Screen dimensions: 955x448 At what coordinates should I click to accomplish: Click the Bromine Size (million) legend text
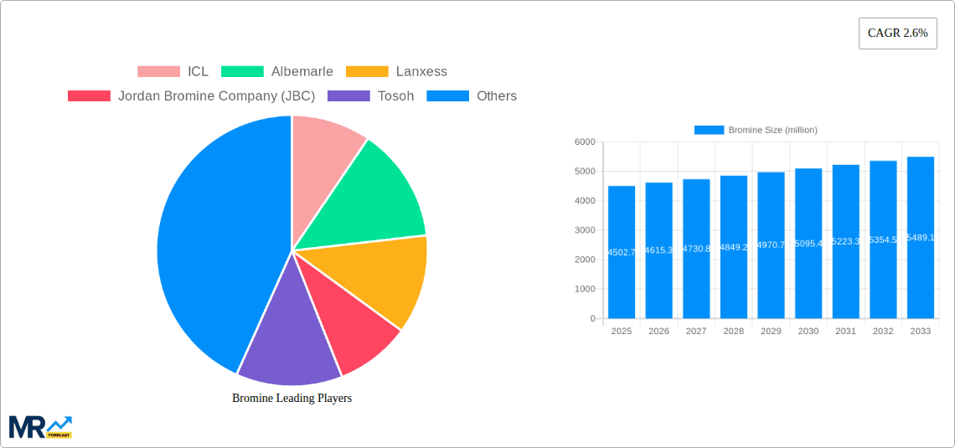coord(773,130)
